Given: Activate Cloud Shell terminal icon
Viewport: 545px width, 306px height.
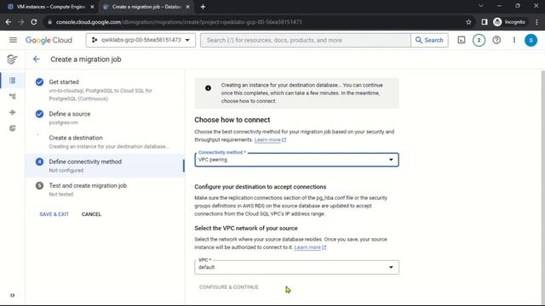Looking at the screenshot, I should click(x=462, y=40).
